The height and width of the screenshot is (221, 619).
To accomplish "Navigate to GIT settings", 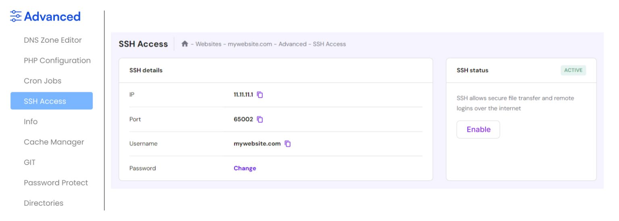I will pos(30,162).
